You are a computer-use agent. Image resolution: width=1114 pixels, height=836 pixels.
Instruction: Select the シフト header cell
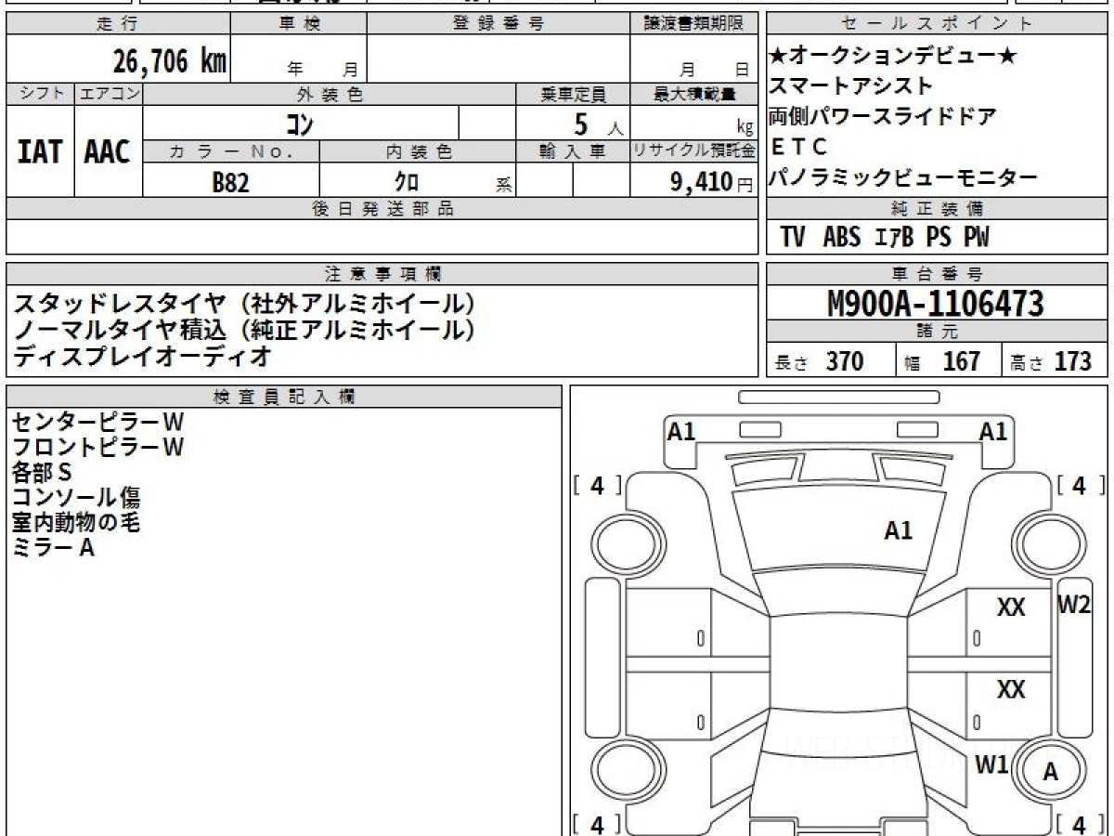(41, 94)
